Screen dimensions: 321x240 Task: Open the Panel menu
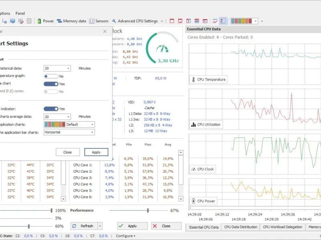click(20, 13)
